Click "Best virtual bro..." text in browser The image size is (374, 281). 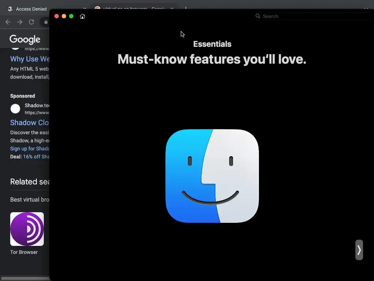30,199
